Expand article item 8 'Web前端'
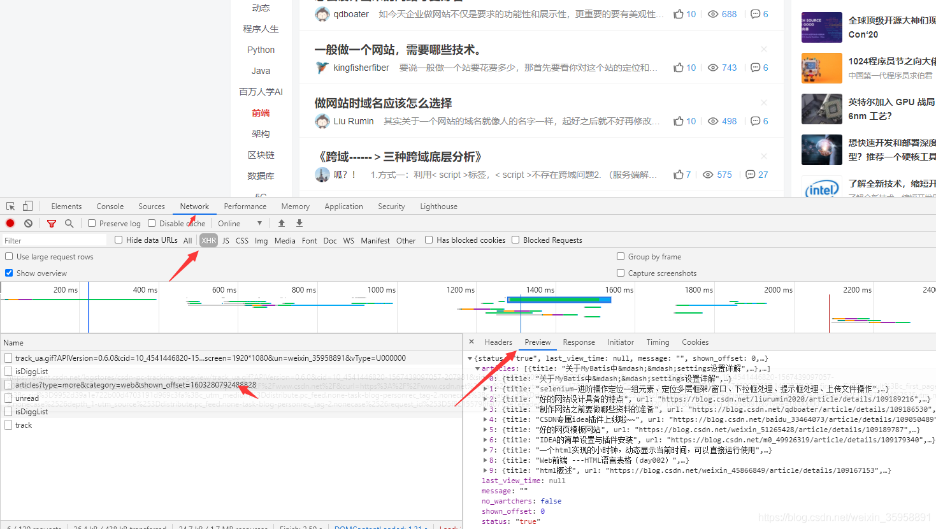The height and width of the screenshot is (529, 936). click(486, 460)
